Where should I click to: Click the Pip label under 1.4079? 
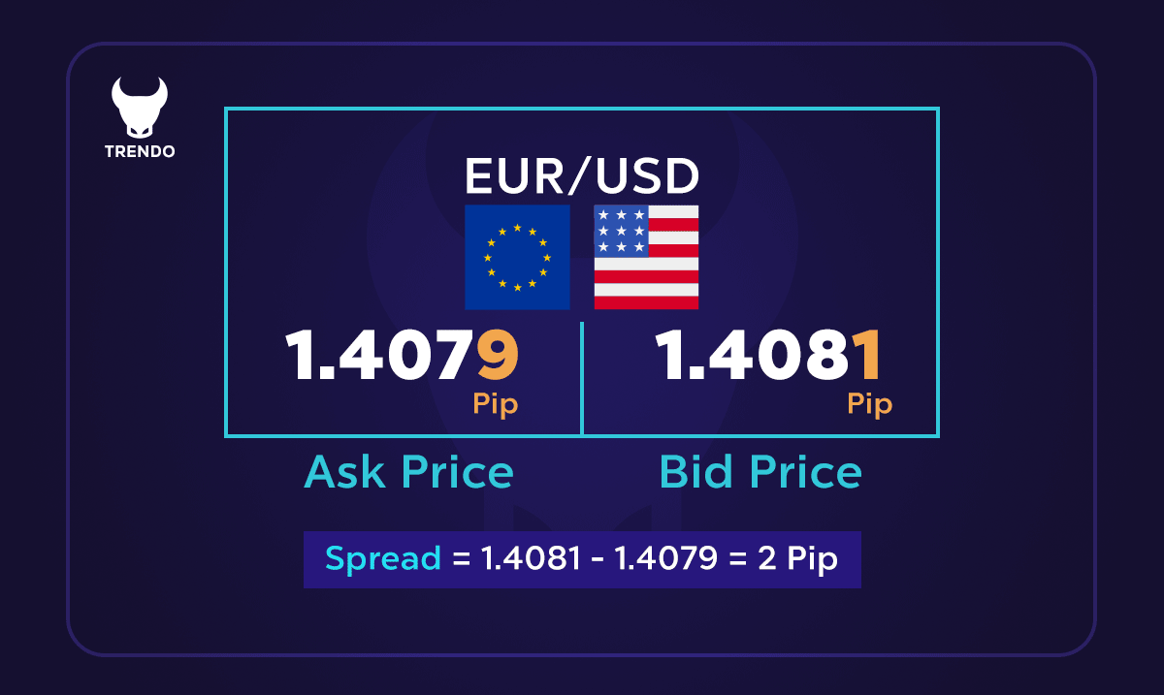point(496,403)
